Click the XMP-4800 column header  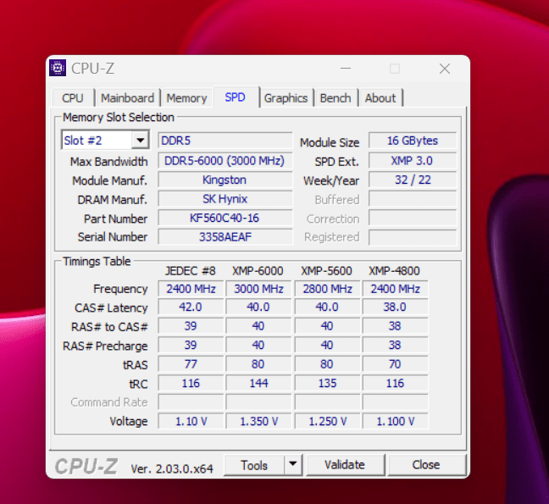click(x=394, y=271)
